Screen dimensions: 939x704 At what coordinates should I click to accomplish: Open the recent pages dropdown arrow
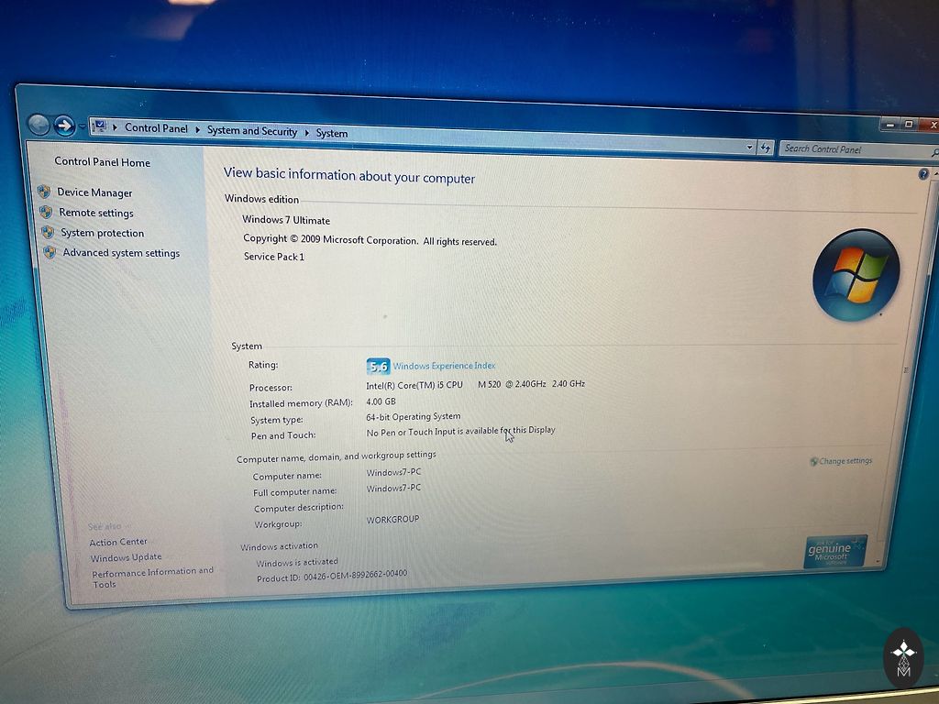point(82,126)
